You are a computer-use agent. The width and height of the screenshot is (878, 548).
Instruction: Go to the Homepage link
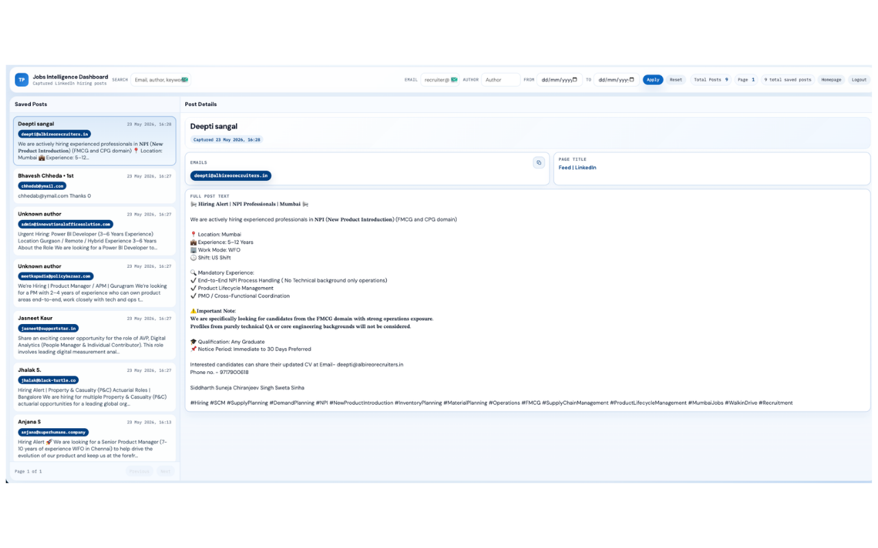click(831, 79)
